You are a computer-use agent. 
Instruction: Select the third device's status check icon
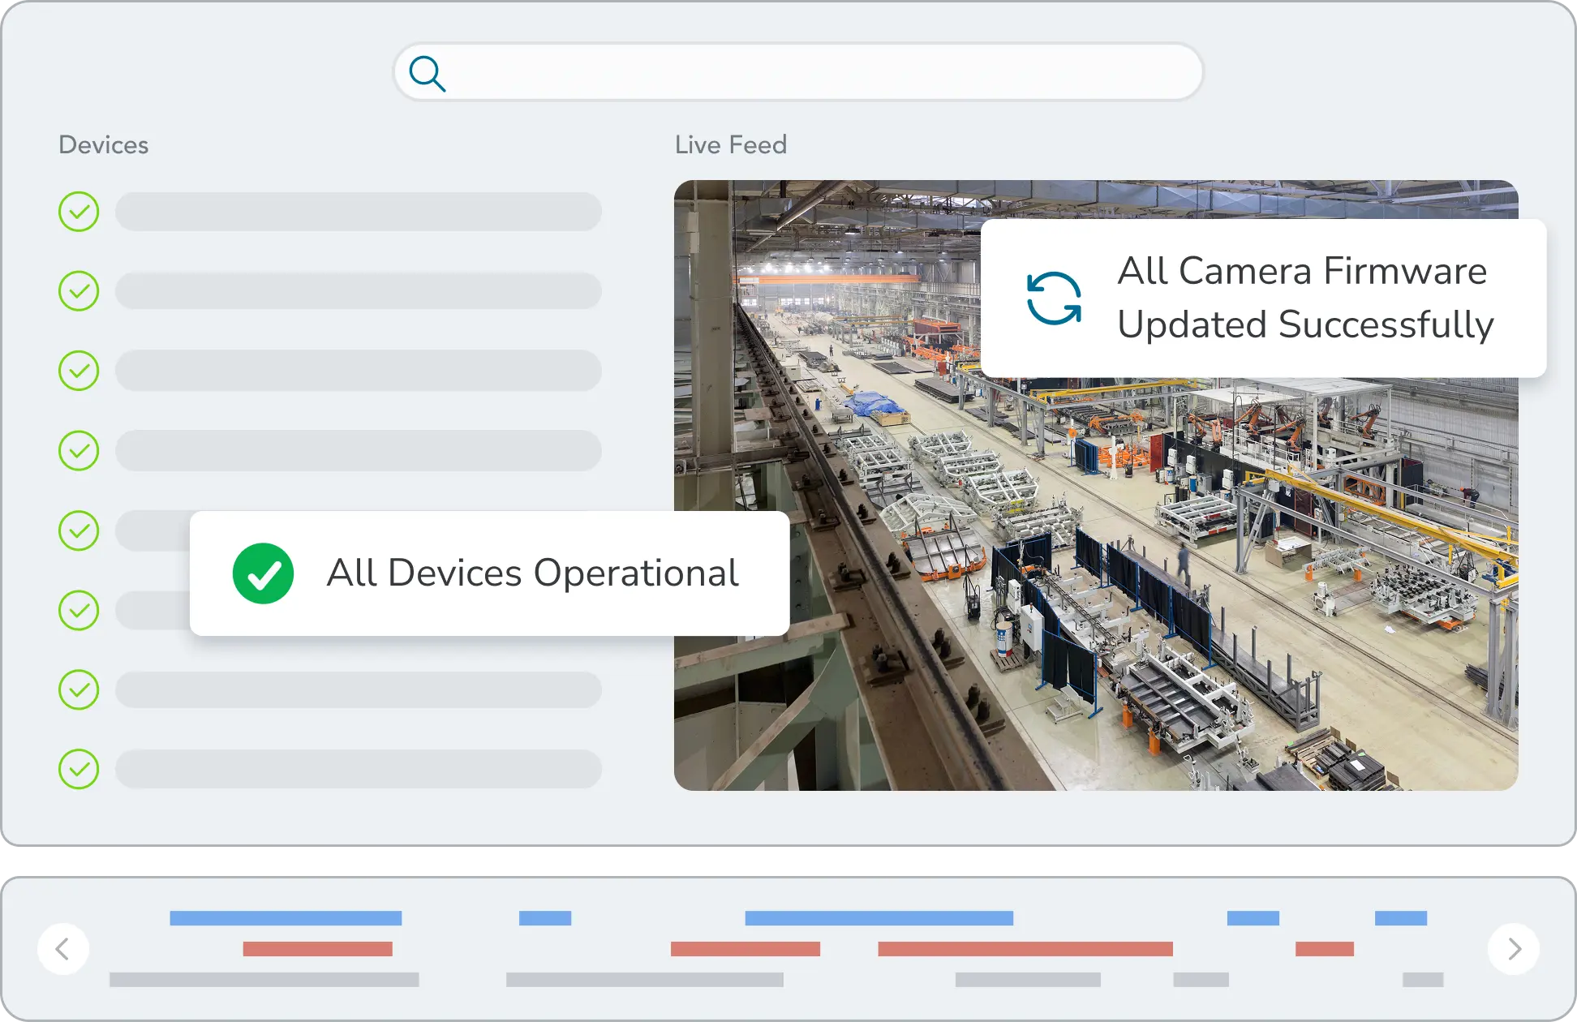pos(79,370)
